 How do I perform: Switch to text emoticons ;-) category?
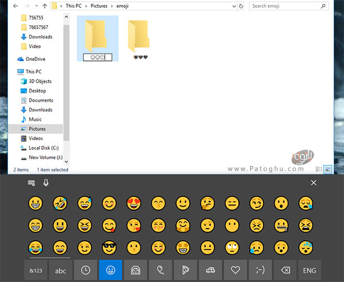click(x=260, y=270)
